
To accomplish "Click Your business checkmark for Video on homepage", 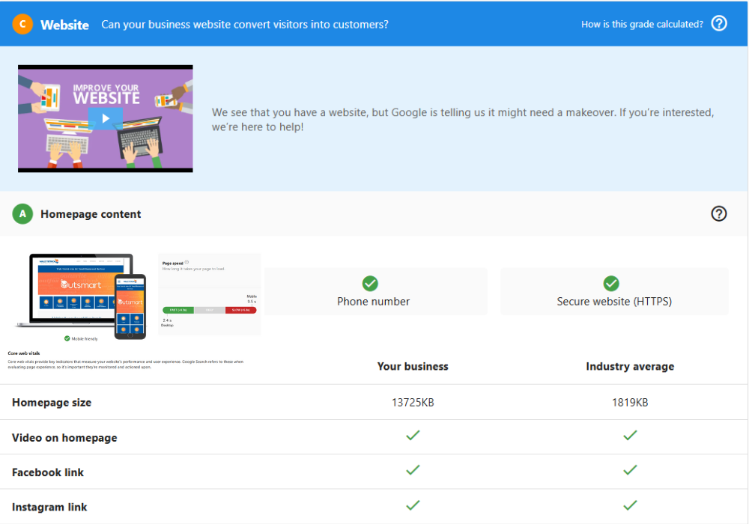I will pyautogui.click(x=413, y=436).
